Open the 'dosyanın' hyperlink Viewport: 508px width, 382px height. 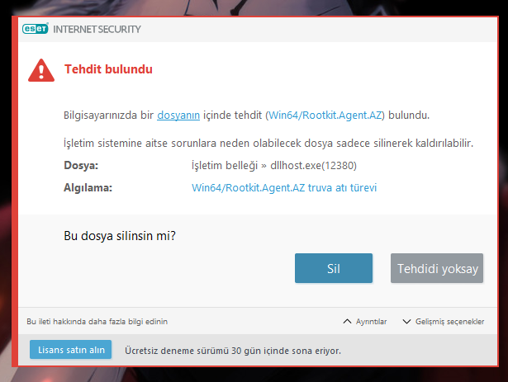tap(178, 116)
